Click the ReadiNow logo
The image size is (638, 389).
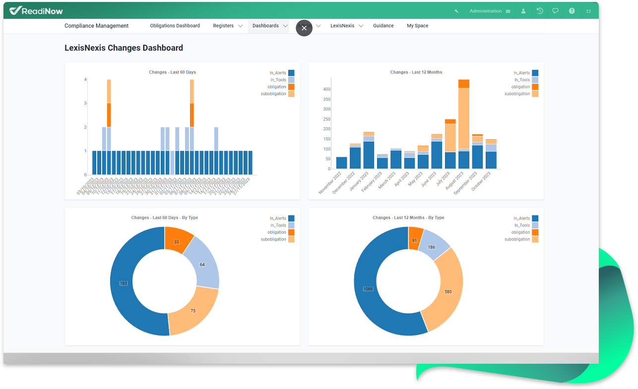point(36,10)
